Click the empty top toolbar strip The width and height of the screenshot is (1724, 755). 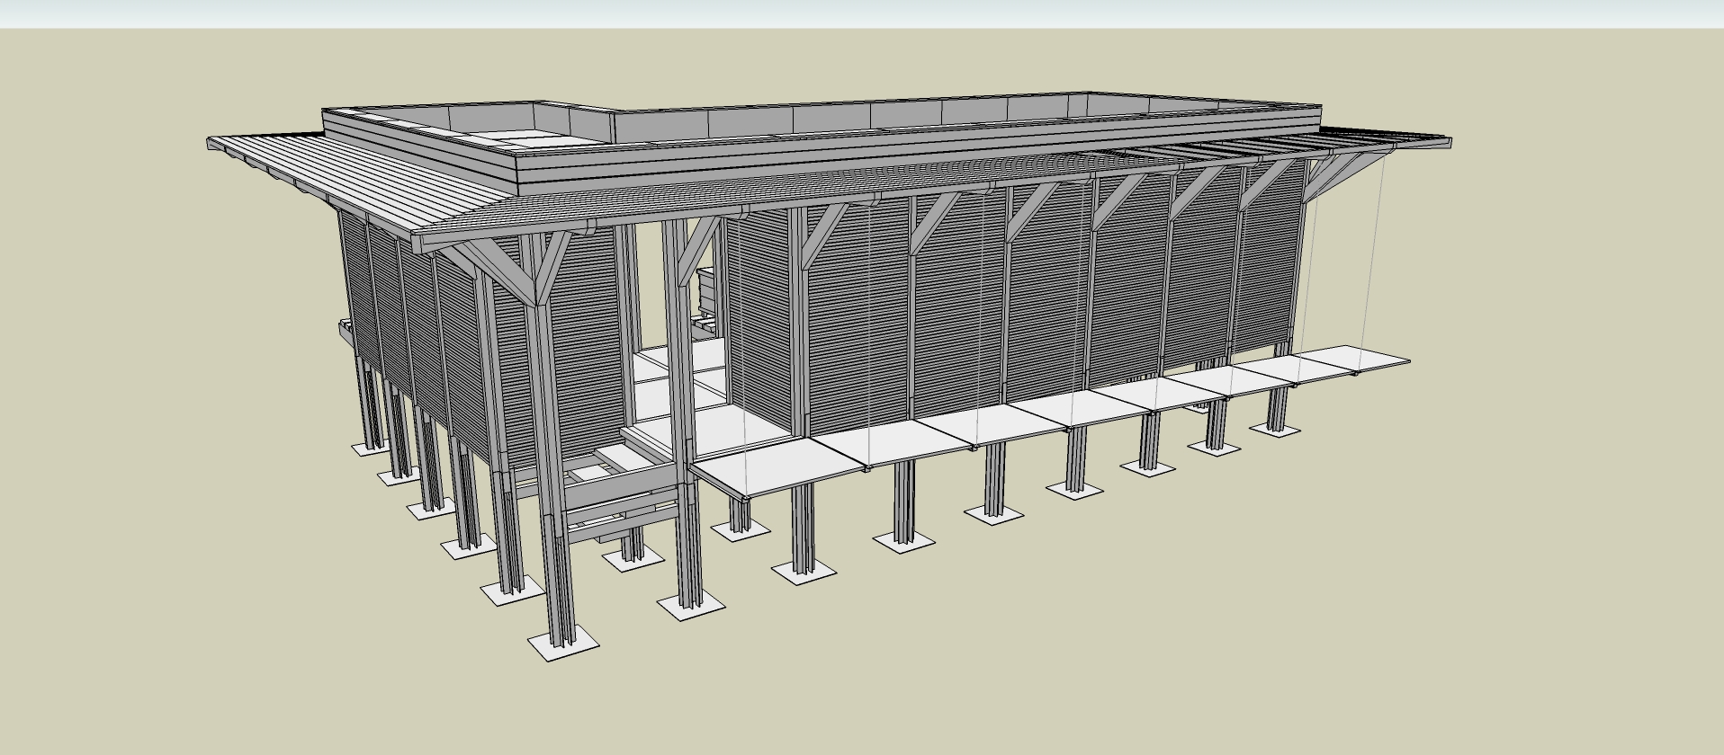click(x=862, y=13)
